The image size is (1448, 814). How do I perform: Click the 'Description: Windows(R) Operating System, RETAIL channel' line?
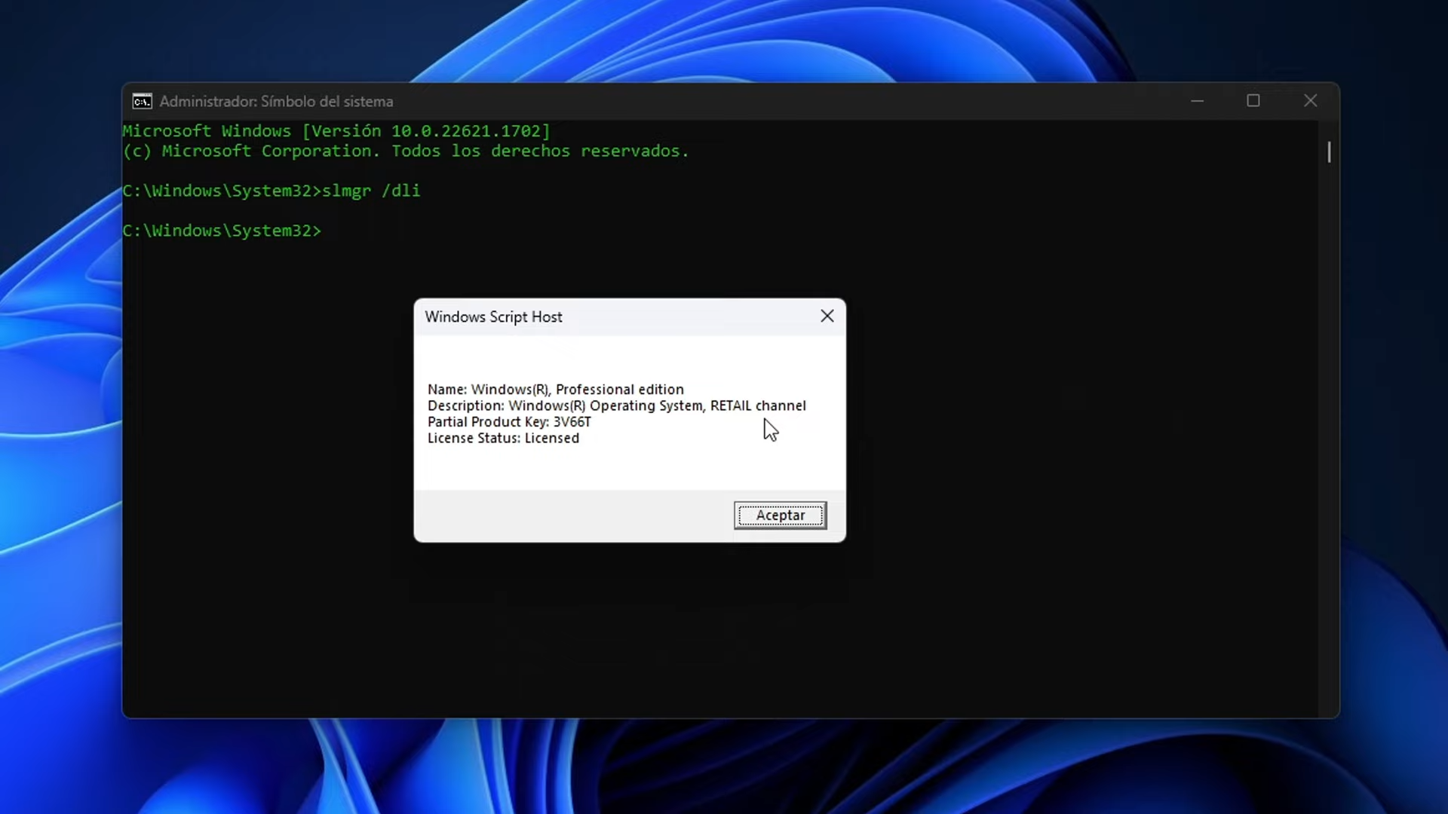[617, 405]
